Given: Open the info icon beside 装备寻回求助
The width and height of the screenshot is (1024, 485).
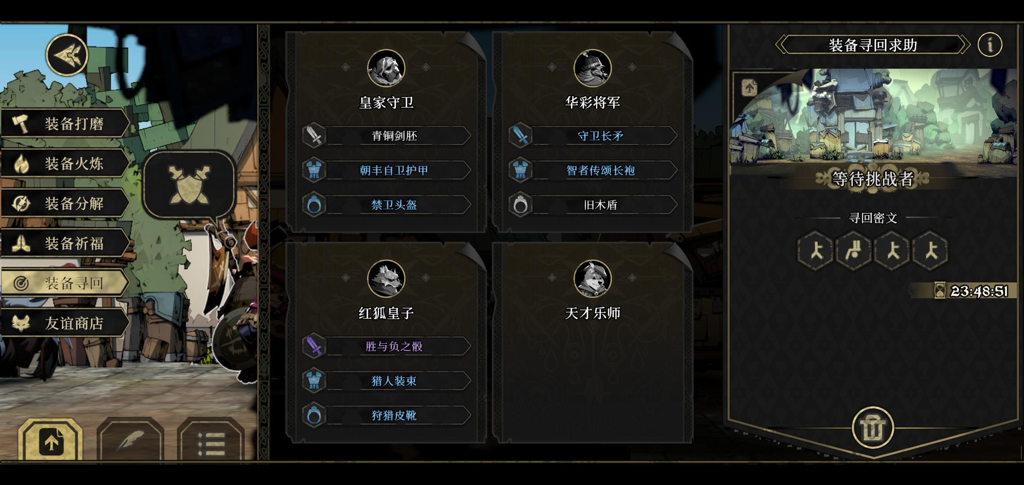Looking at the screenshot, I should pyautogui.click(x=990, y=44).
